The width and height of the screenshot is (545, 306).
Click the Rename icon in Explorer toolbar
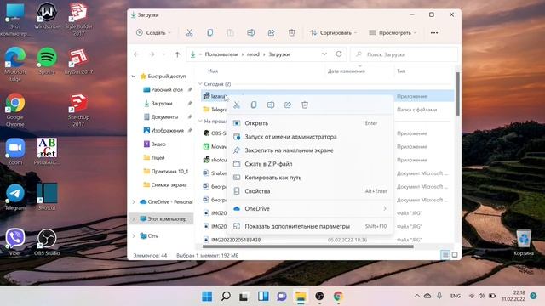click(x=250, y=32)
